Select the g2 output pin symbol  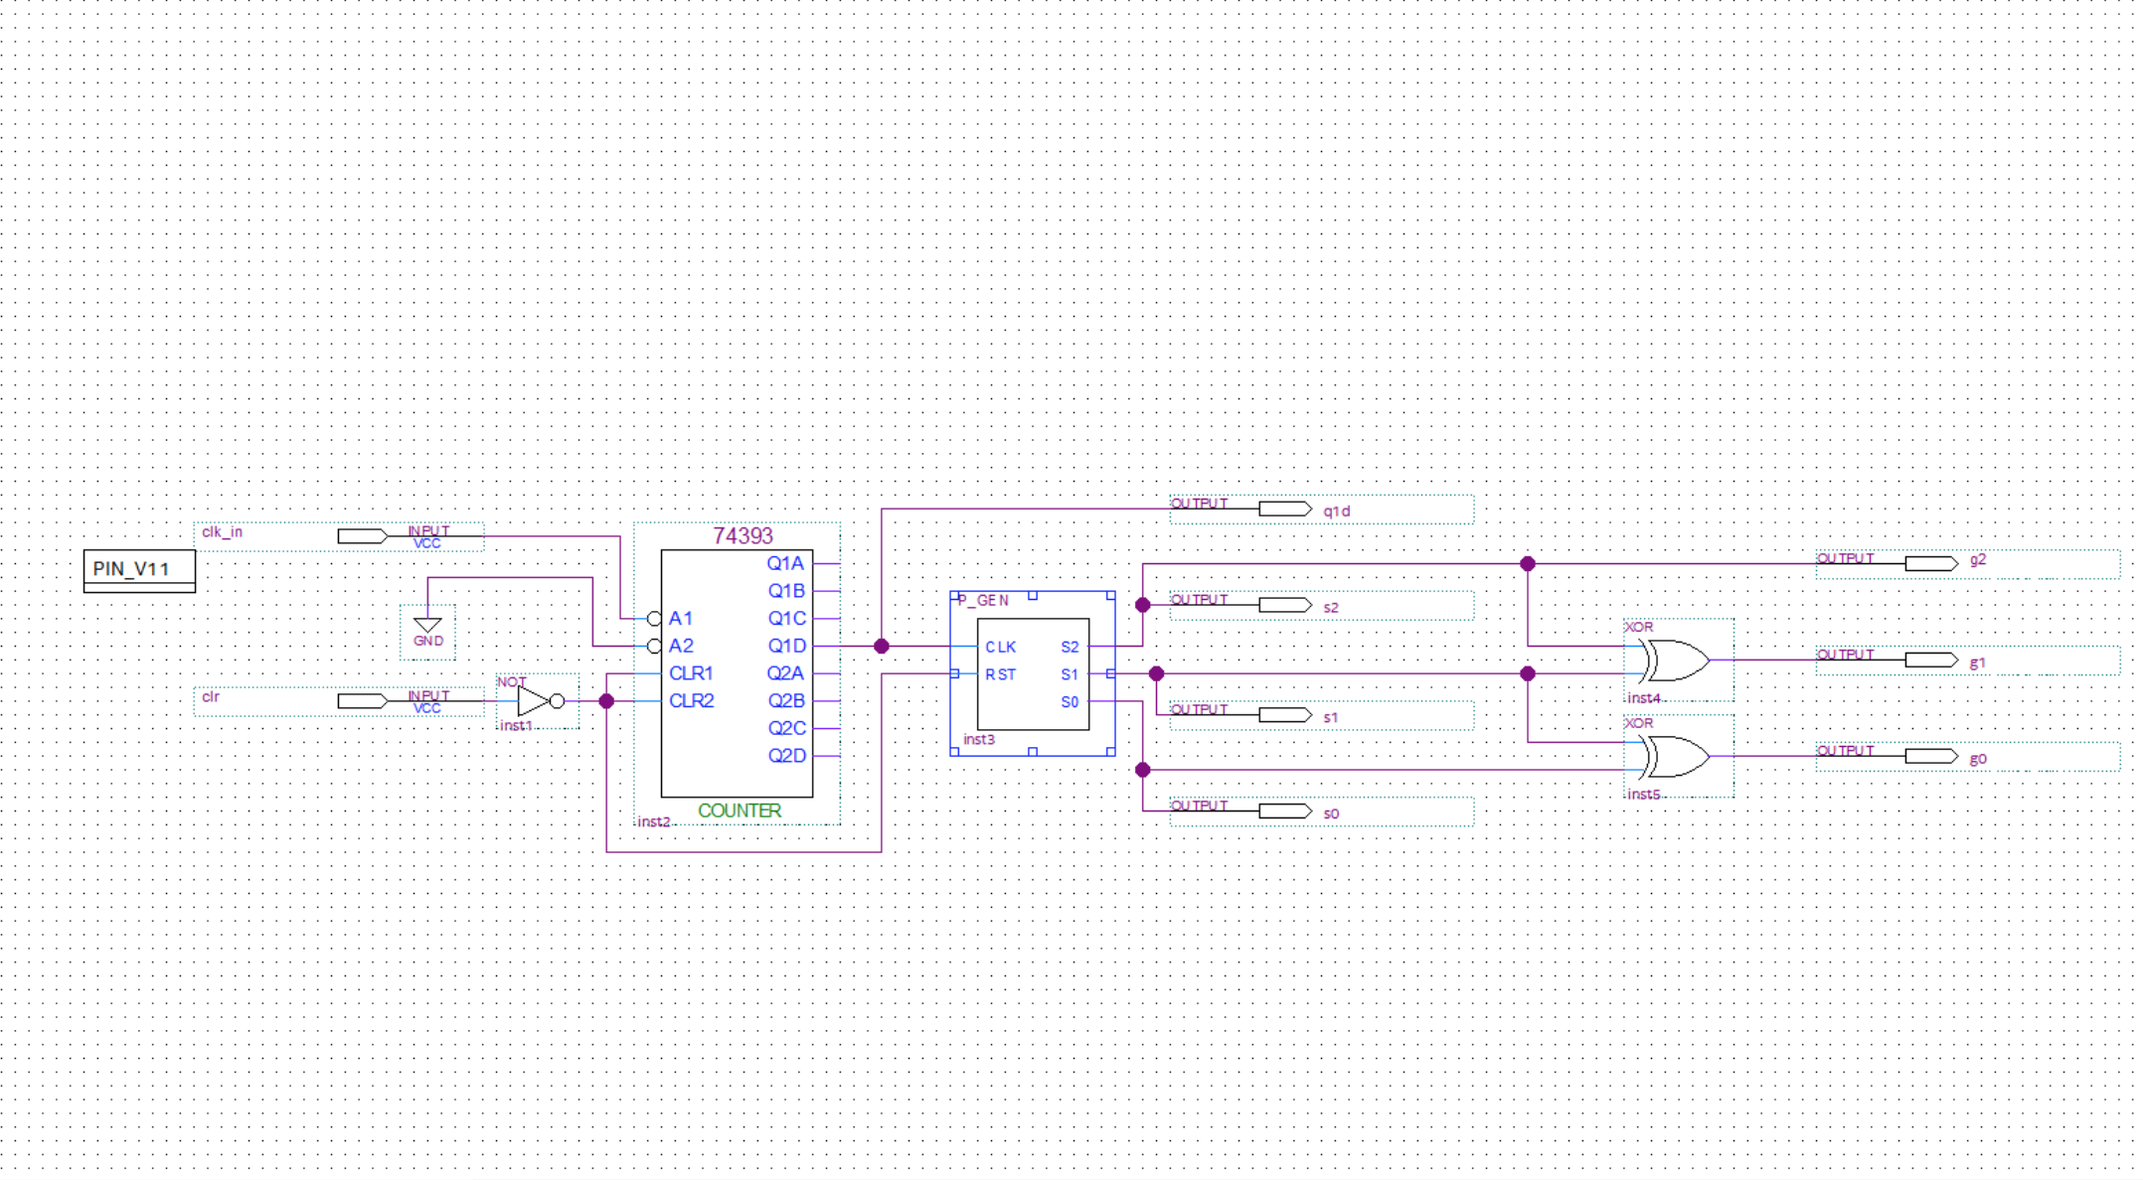[1930, 564]
